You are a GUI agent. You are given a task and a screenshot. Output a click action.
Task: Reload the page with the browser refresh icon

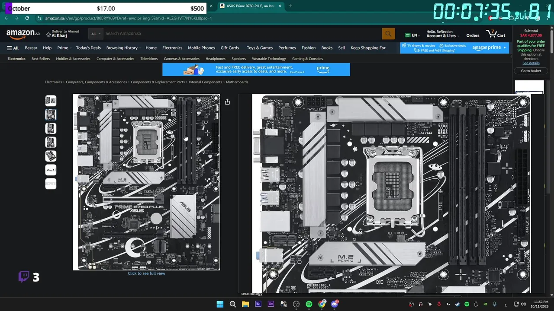click(27, 18)
